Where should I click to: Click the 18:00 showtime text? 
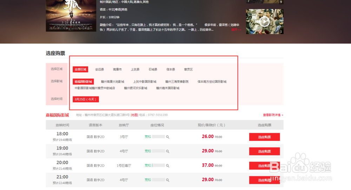point(62,134)
